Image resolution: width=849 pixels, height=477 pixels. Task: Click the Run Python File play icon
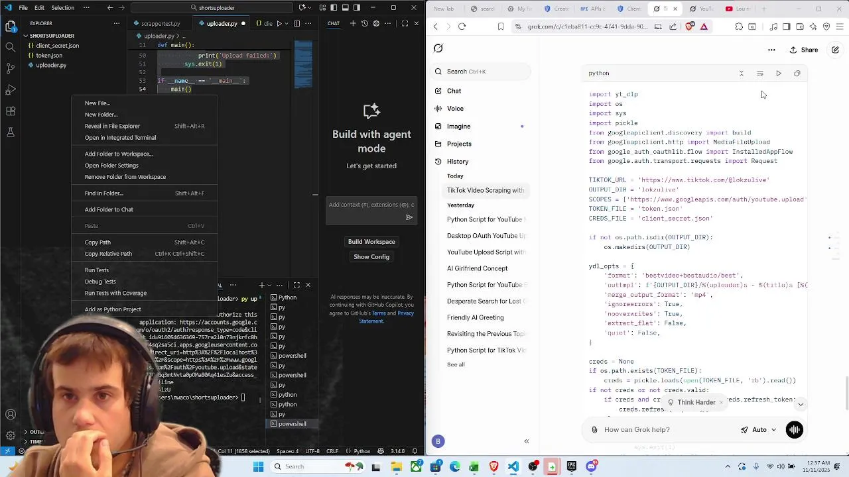pyautogui.click(x=279, y=23)
